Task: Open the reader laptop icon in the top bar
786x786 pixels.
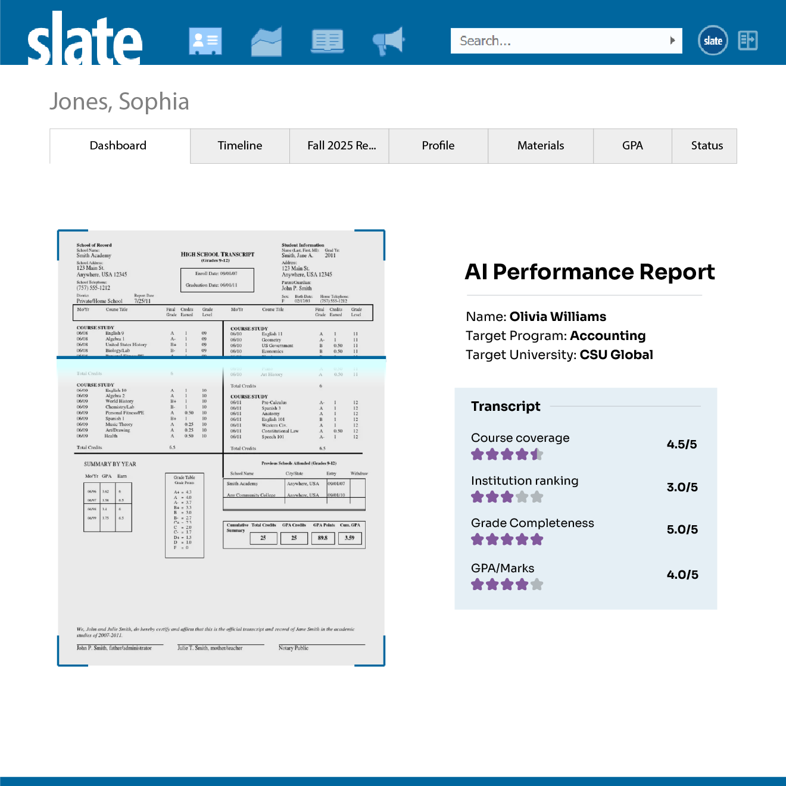Action: (x=327, y=40)
